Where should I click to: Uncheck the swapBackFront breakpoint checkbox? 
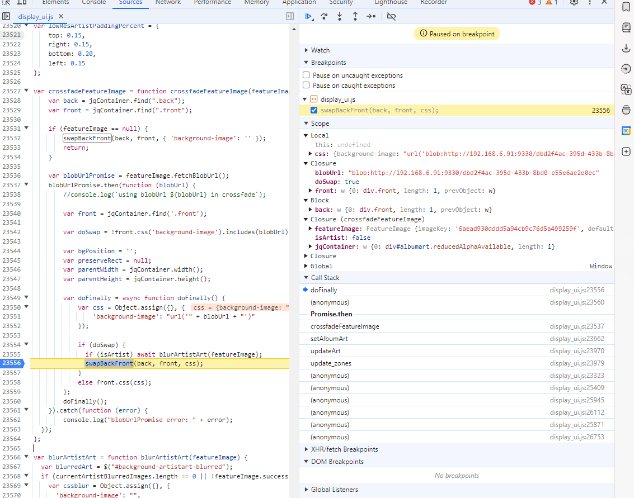314,110
